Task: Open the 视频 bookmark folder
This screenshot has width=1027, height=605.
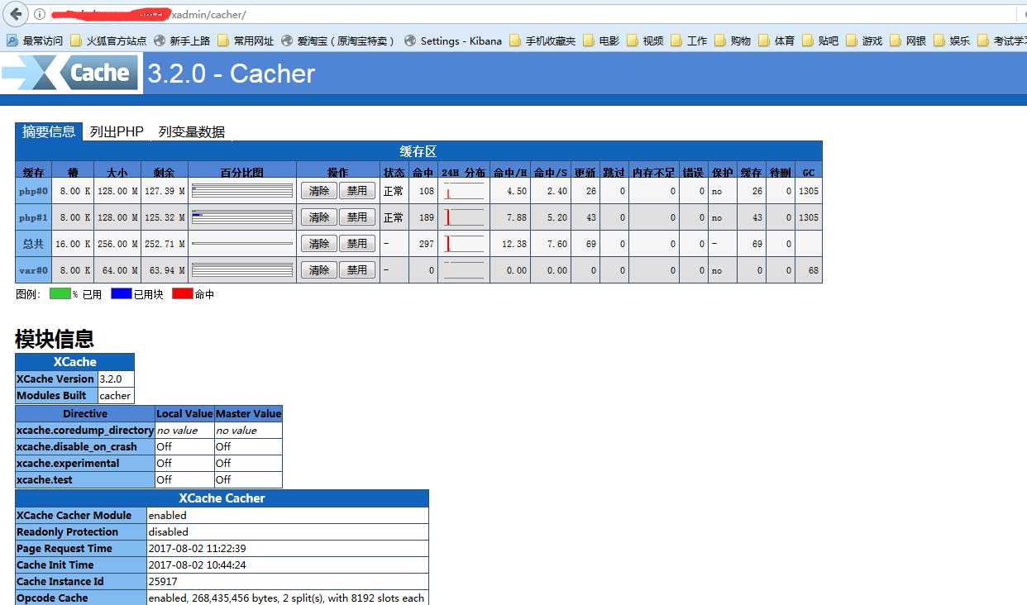Action: point(645,40)
